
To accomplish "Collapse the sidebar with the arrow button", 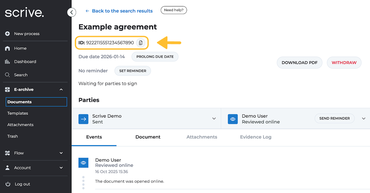I will 71,12.
